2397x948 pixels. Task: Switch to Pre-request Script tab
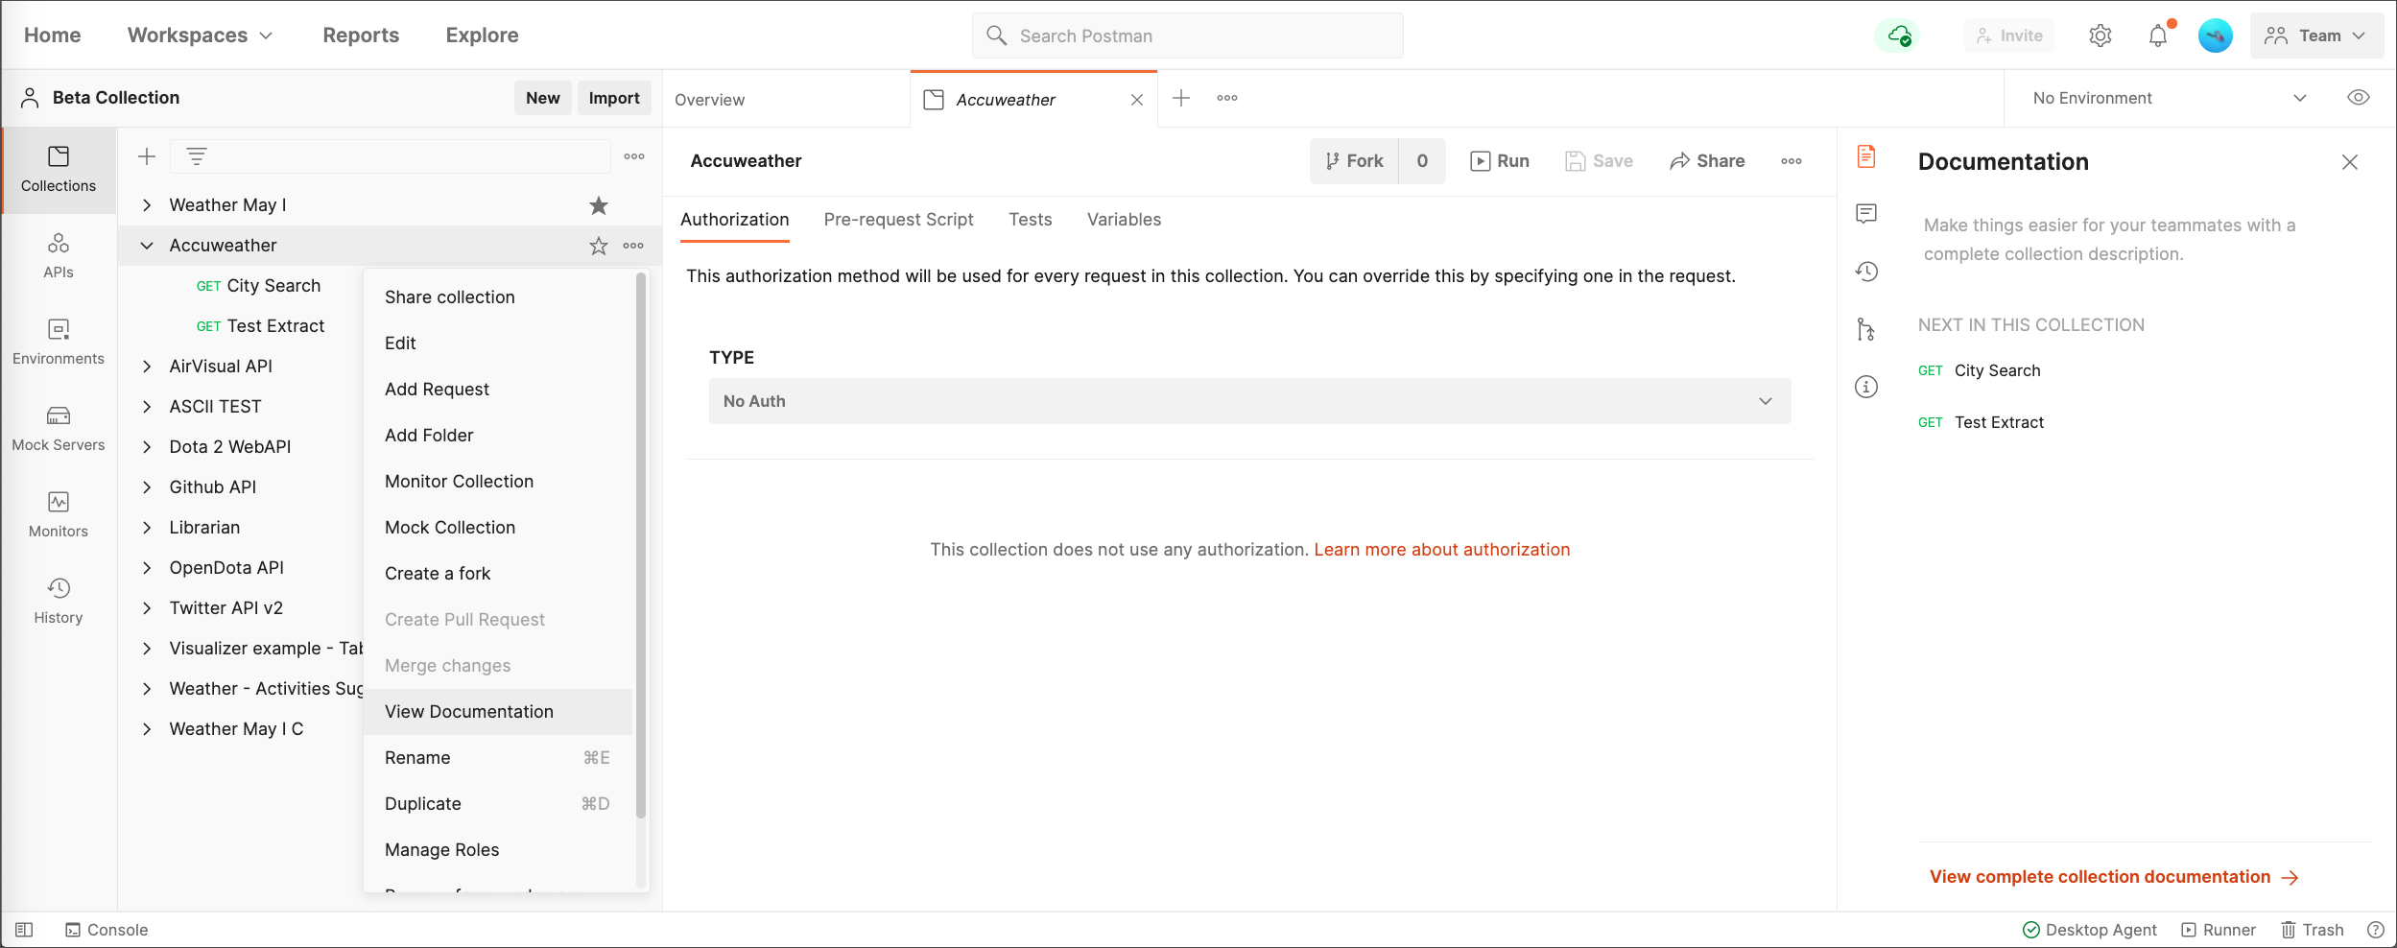coord(898,220)
